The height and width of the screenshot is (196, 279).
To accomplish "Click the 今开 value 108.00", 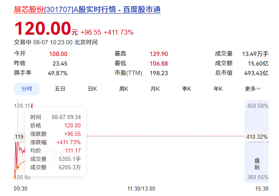I will pos(58,54).
